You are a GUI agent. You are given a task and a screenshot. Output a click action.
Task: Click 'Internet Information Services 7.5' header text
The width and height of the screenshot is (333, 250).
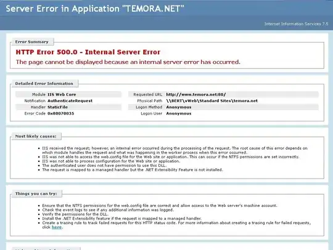click(296, 24)
